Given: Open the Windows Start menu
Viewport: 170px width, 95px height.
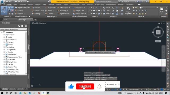Looking at the screenshot, I should [x=2, y=93].
